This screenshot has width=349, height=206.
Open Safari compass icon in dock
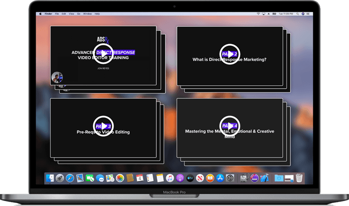point(70,178)
